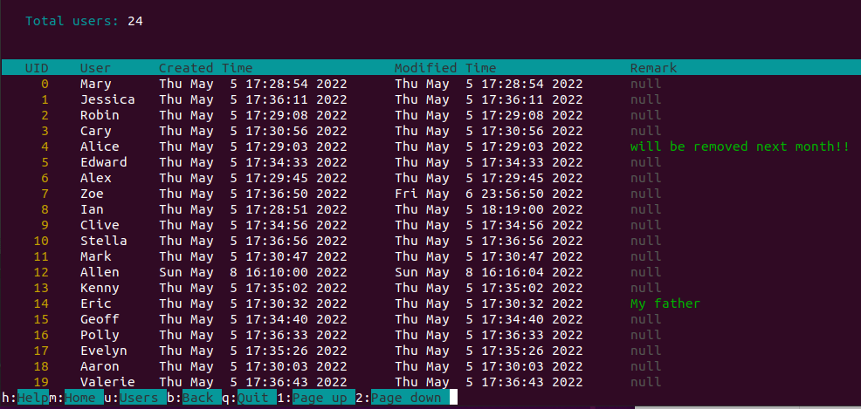
Task: Go to Home in the bottom bar
Action: (x=84, y=398)
